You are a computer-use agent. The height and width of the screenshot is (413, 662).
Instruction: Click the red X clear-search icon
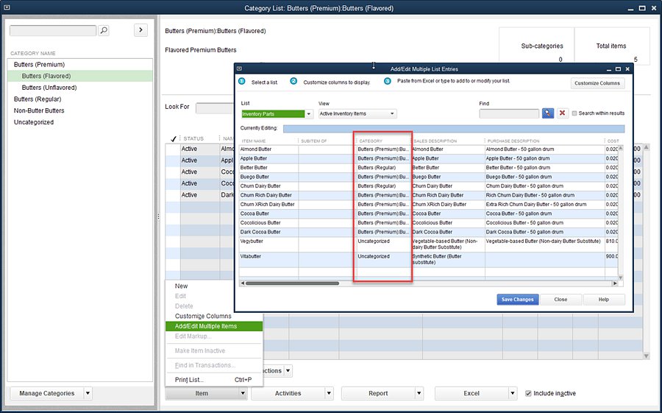(x=563, y=113)
